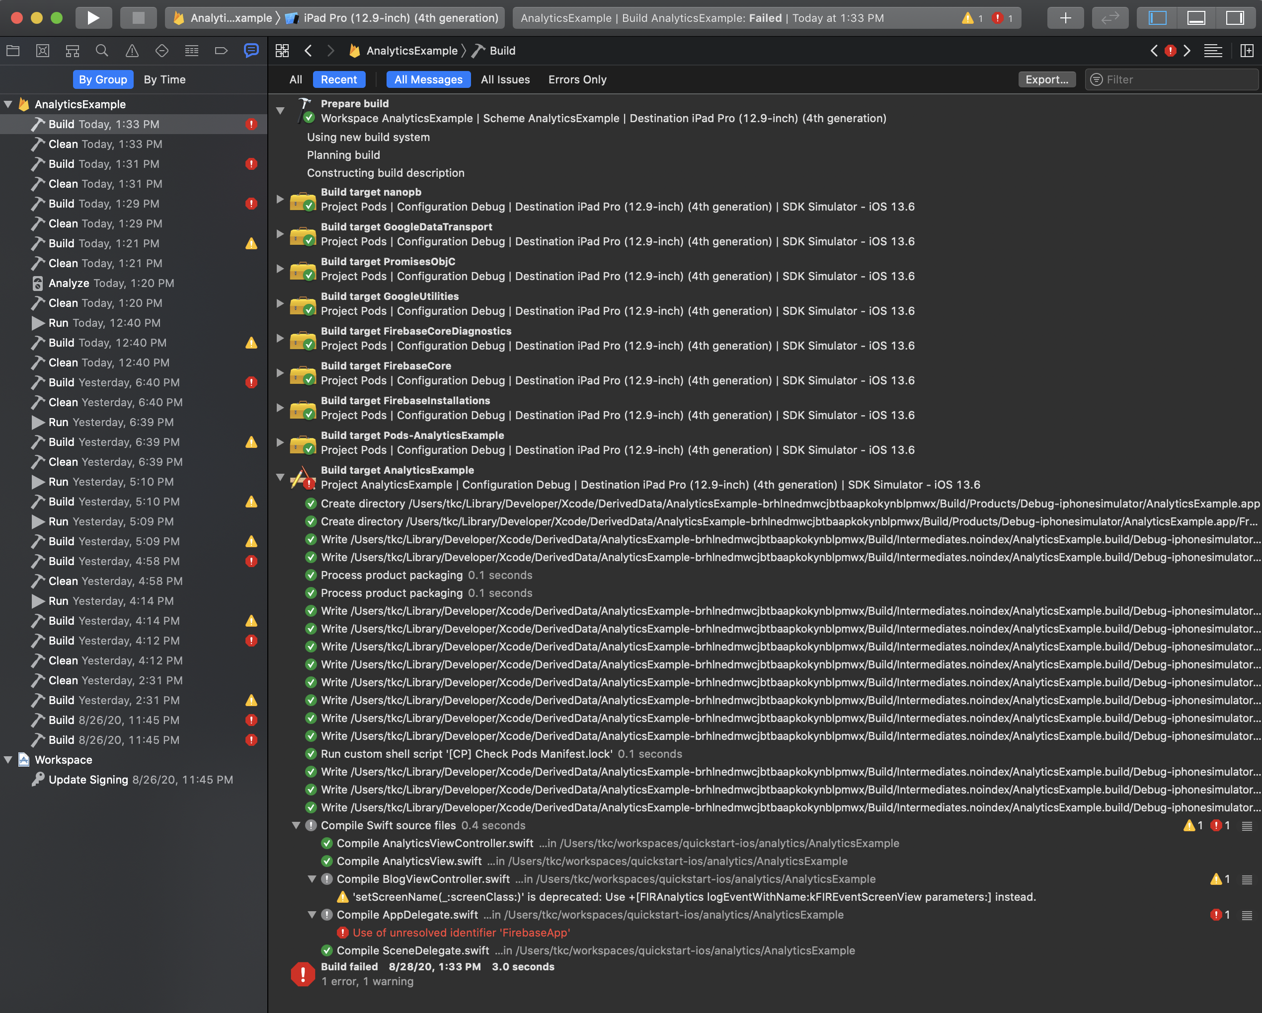The image size is (1262, 1013).
Task: Toggle the inspectors panel visibility
Action: 1235,17
